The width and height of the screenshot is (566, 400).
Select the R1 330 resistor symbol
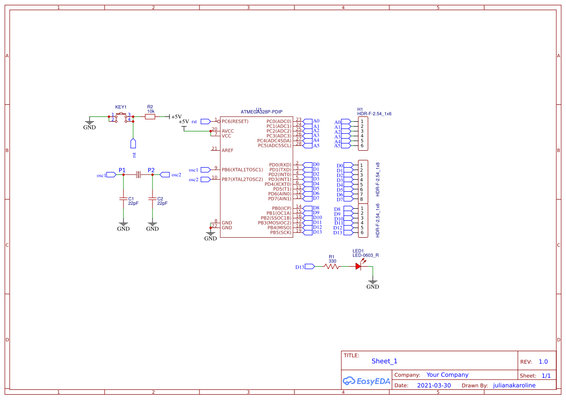pos(332,266)
